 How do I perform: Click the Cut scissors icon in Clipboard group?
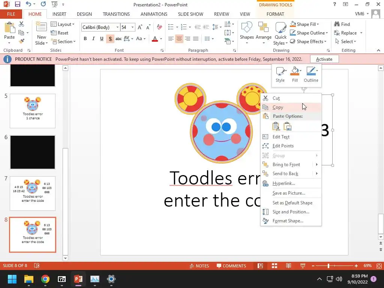click(21, 24)
